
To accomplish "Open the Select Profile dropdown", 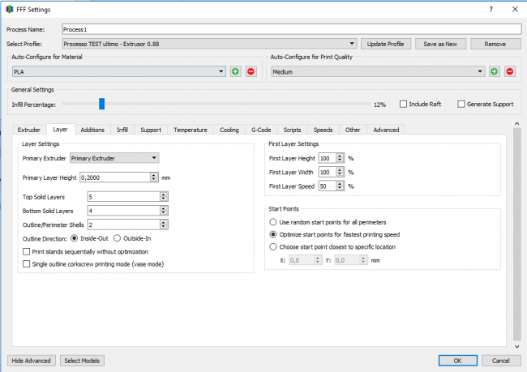I will pos(209,43).
